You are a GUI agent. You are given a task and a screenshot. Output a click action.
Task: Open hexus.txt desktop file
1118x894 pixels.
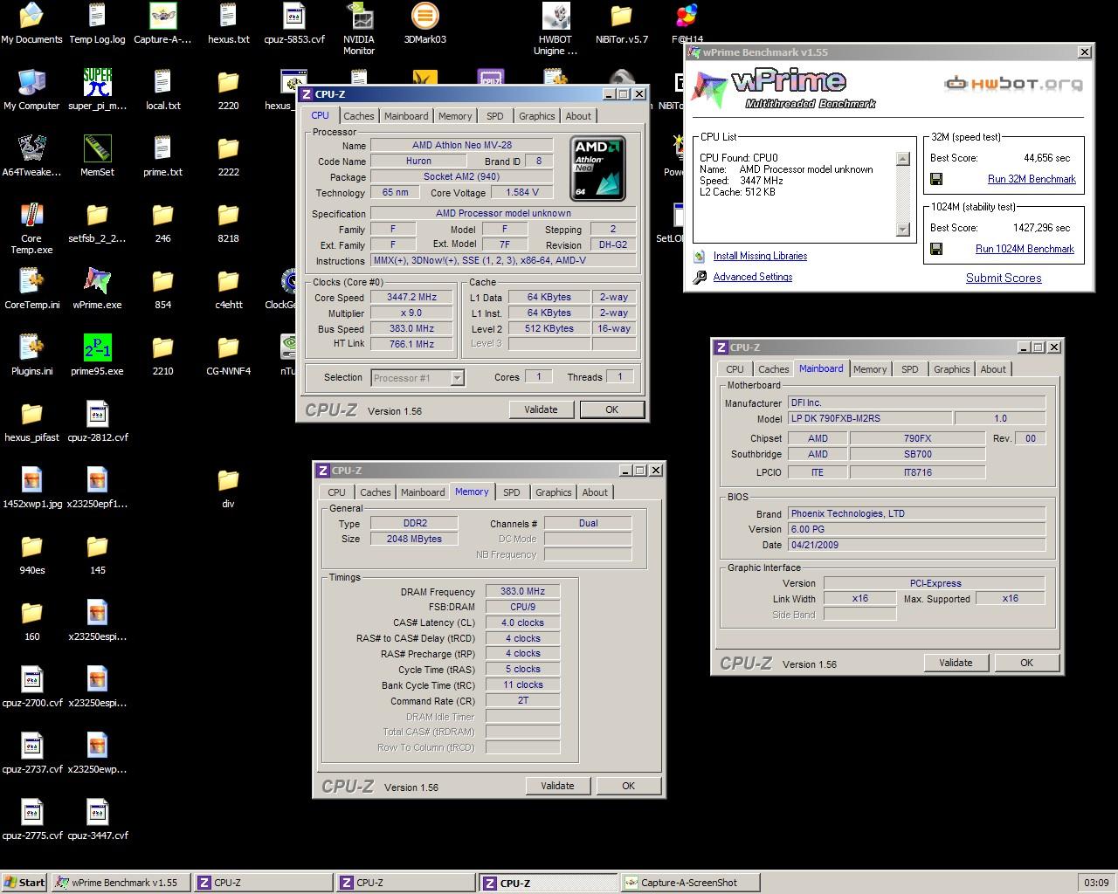pyautogui.click(x=228, y=24)
